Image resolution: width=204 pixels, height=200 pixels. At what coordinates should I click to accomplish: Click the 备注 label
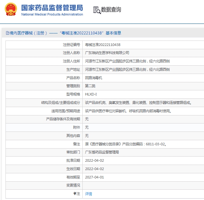77,144
